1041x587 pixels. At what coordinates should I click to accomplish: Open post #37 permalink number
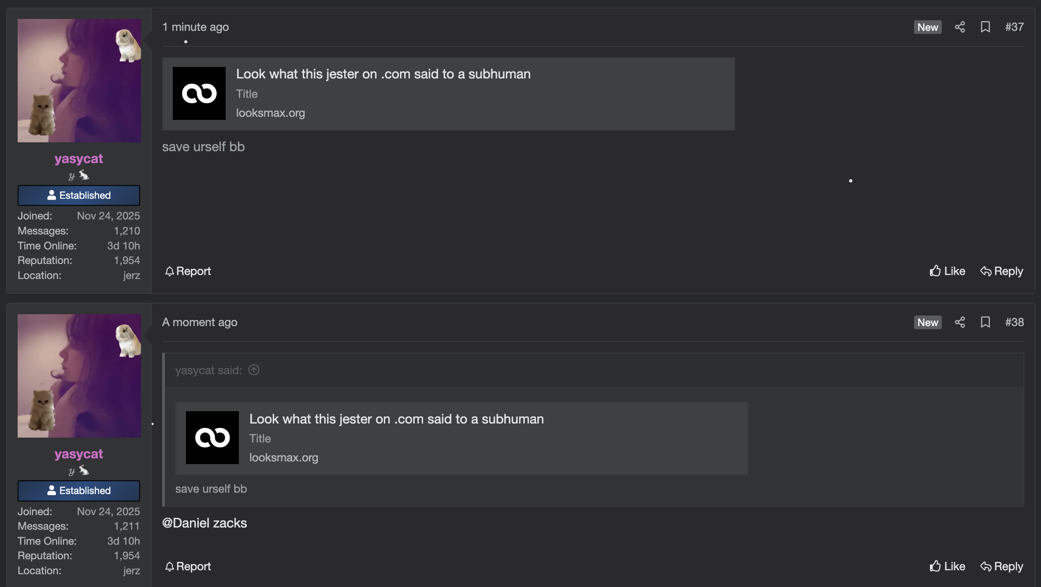click(x=1014, y=27)
